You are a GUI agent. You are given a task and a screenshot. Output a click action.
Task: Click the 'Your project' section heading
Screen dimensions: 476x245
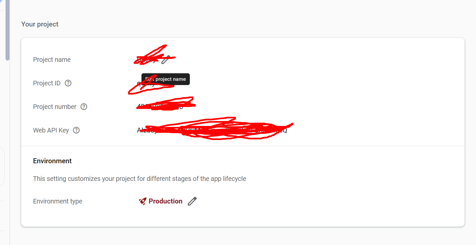40,24
